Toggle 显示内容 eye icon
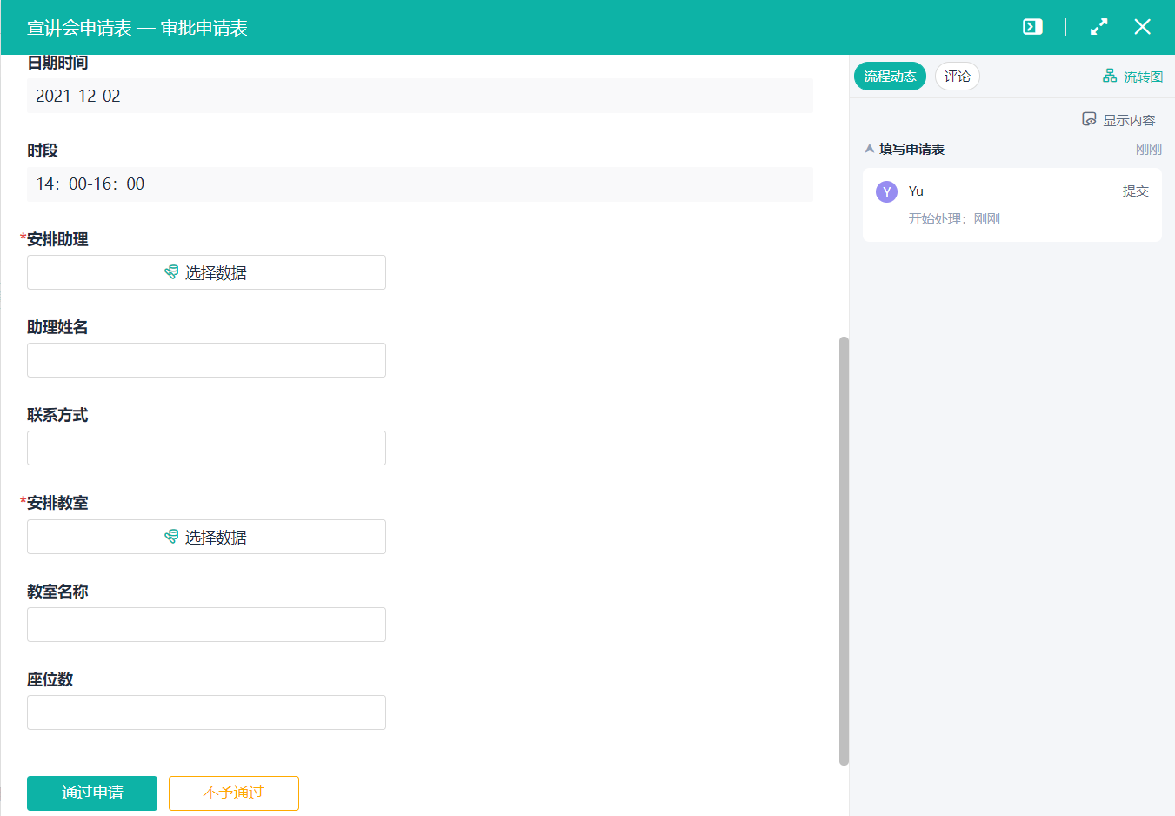 pos(1089,119)
